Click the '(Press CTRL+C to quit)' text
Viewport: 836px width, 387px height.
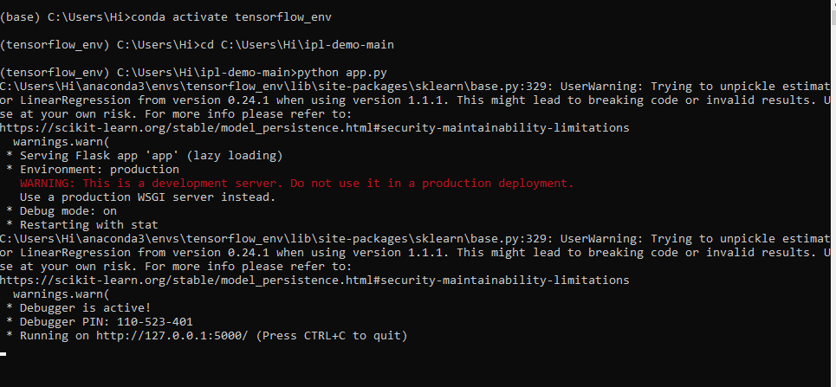[x=332, y=336]
